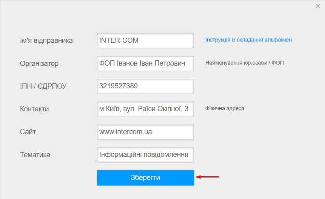The height and width of the screenshot is (199, 325).
Task: Focus the Ім'я відправника input field
Action: pyautogui.click(x=145, y=41)
